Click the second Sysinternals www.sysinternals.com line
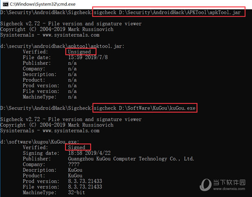 coord(50,130)
